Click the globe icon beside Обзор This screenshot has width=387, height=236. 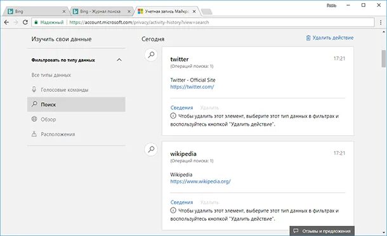(34, 119)
